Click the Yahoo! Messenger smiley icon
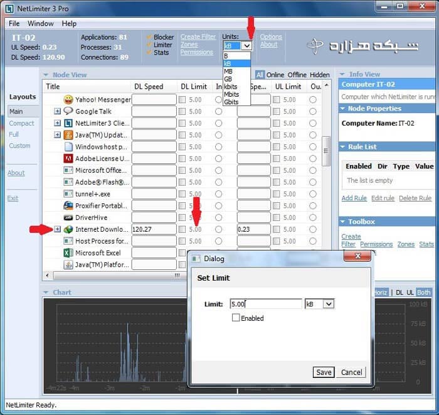439x415 pixels. (x=68, y=99)
